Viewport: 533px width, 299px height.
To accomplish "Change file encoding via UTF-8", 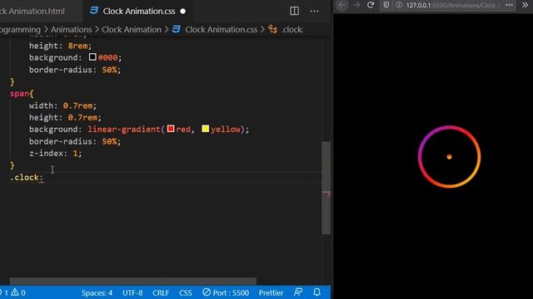I will point(132,292).
